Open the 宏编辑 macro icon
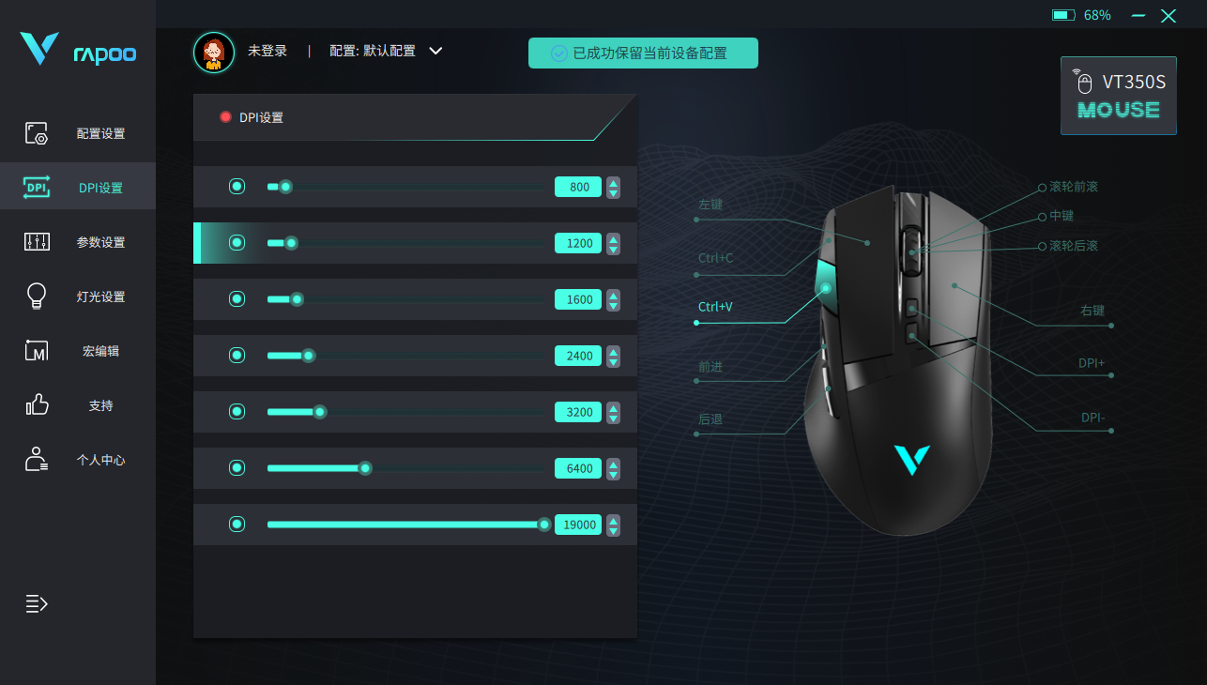The image size is (1207, 685). click(x=37, y=351)
